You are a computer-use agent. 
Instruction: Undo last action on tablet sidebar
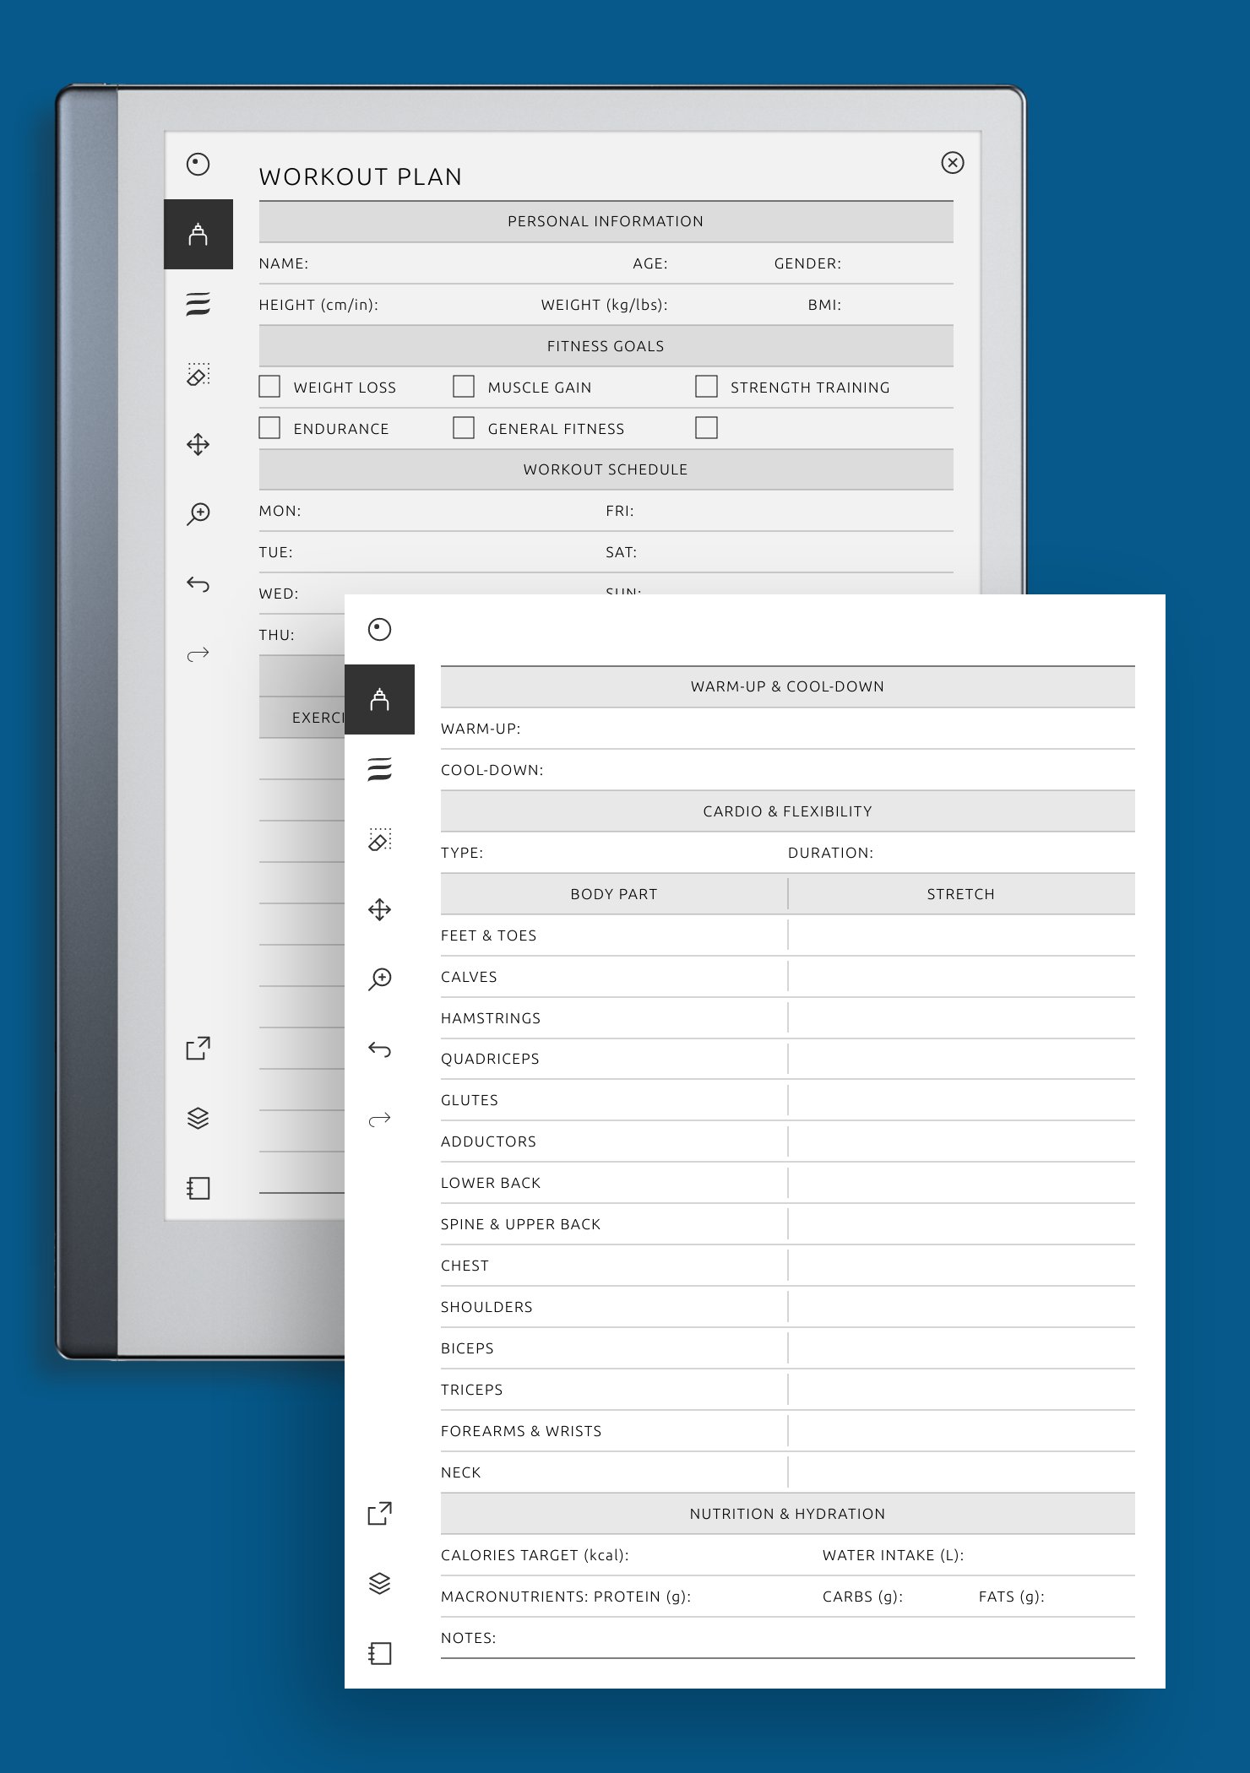click(x=198, y=584)
